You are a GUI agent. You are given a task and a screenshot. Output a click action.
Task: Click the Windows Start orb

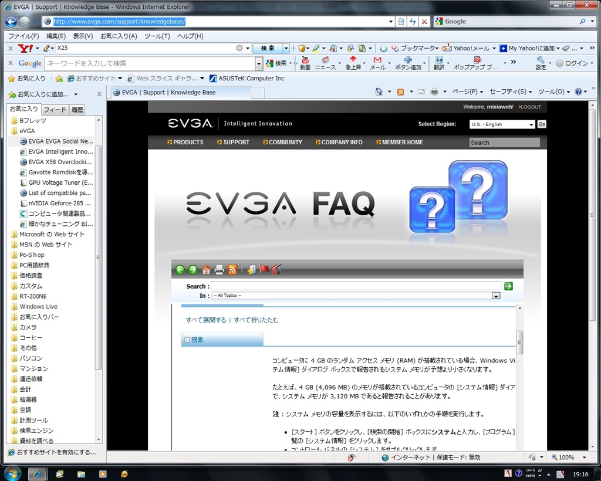pyautogui.click(x=13, y=473)
